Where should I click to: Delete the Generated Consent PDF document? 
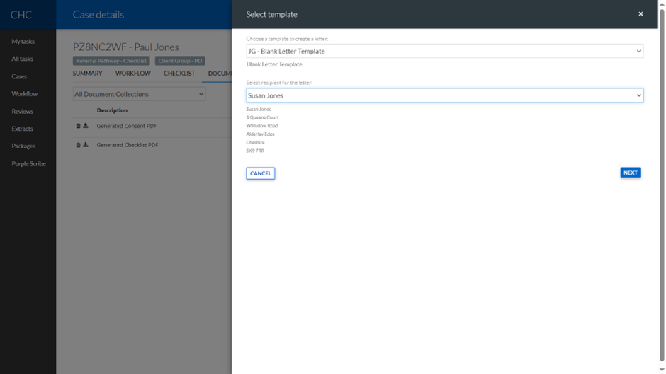coord(79,126)
